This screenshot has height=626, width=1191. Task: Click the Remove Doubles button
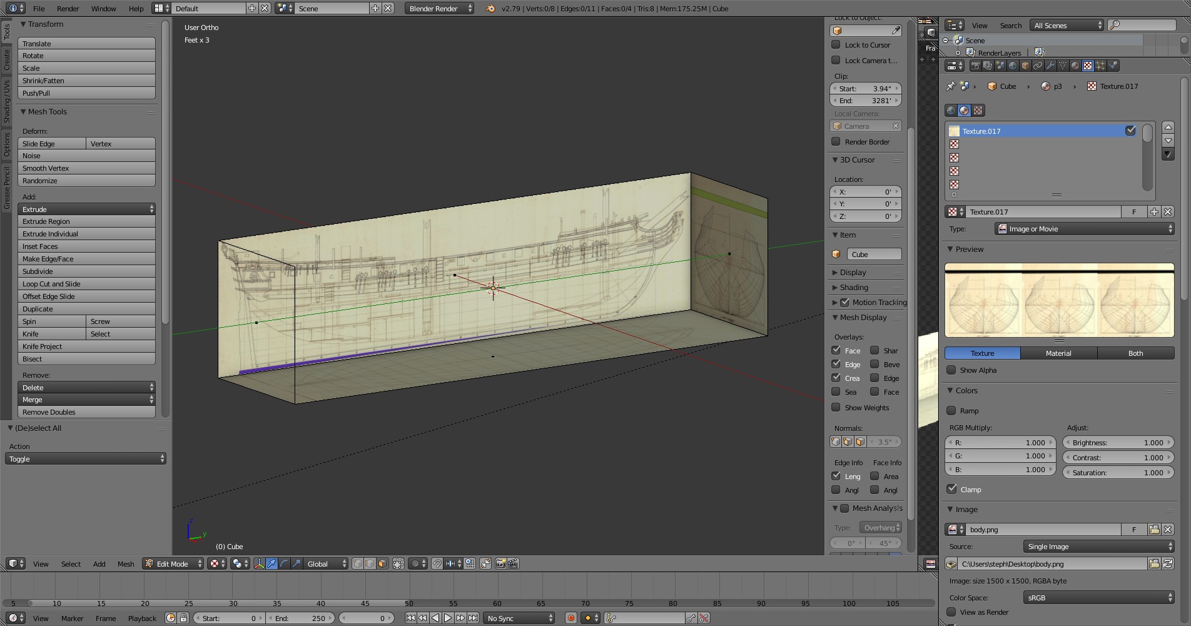click(x=86, y=412)
